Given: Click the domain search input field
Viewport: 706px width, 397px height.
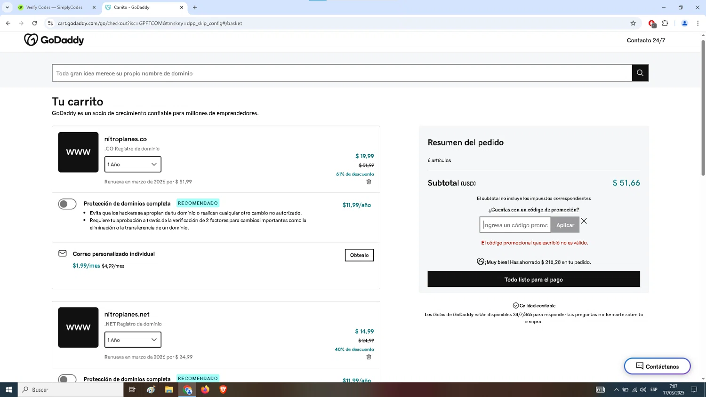Looking at the screenshot, I should (x=342, y=73).
